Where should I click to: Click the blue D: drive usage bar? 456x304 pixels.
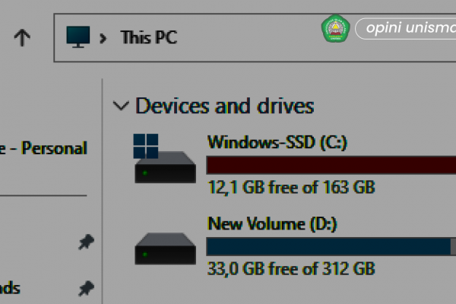331,247
